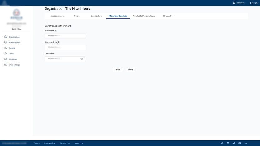Focus the Merchant Id input field
The width and height of the screenshot is (260, 146).
click(x=65, y=36)
